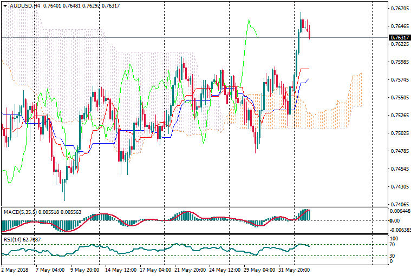411x276 pixels.
Task: Click the RSI 70 level label
Action: [x=393, y=245]
